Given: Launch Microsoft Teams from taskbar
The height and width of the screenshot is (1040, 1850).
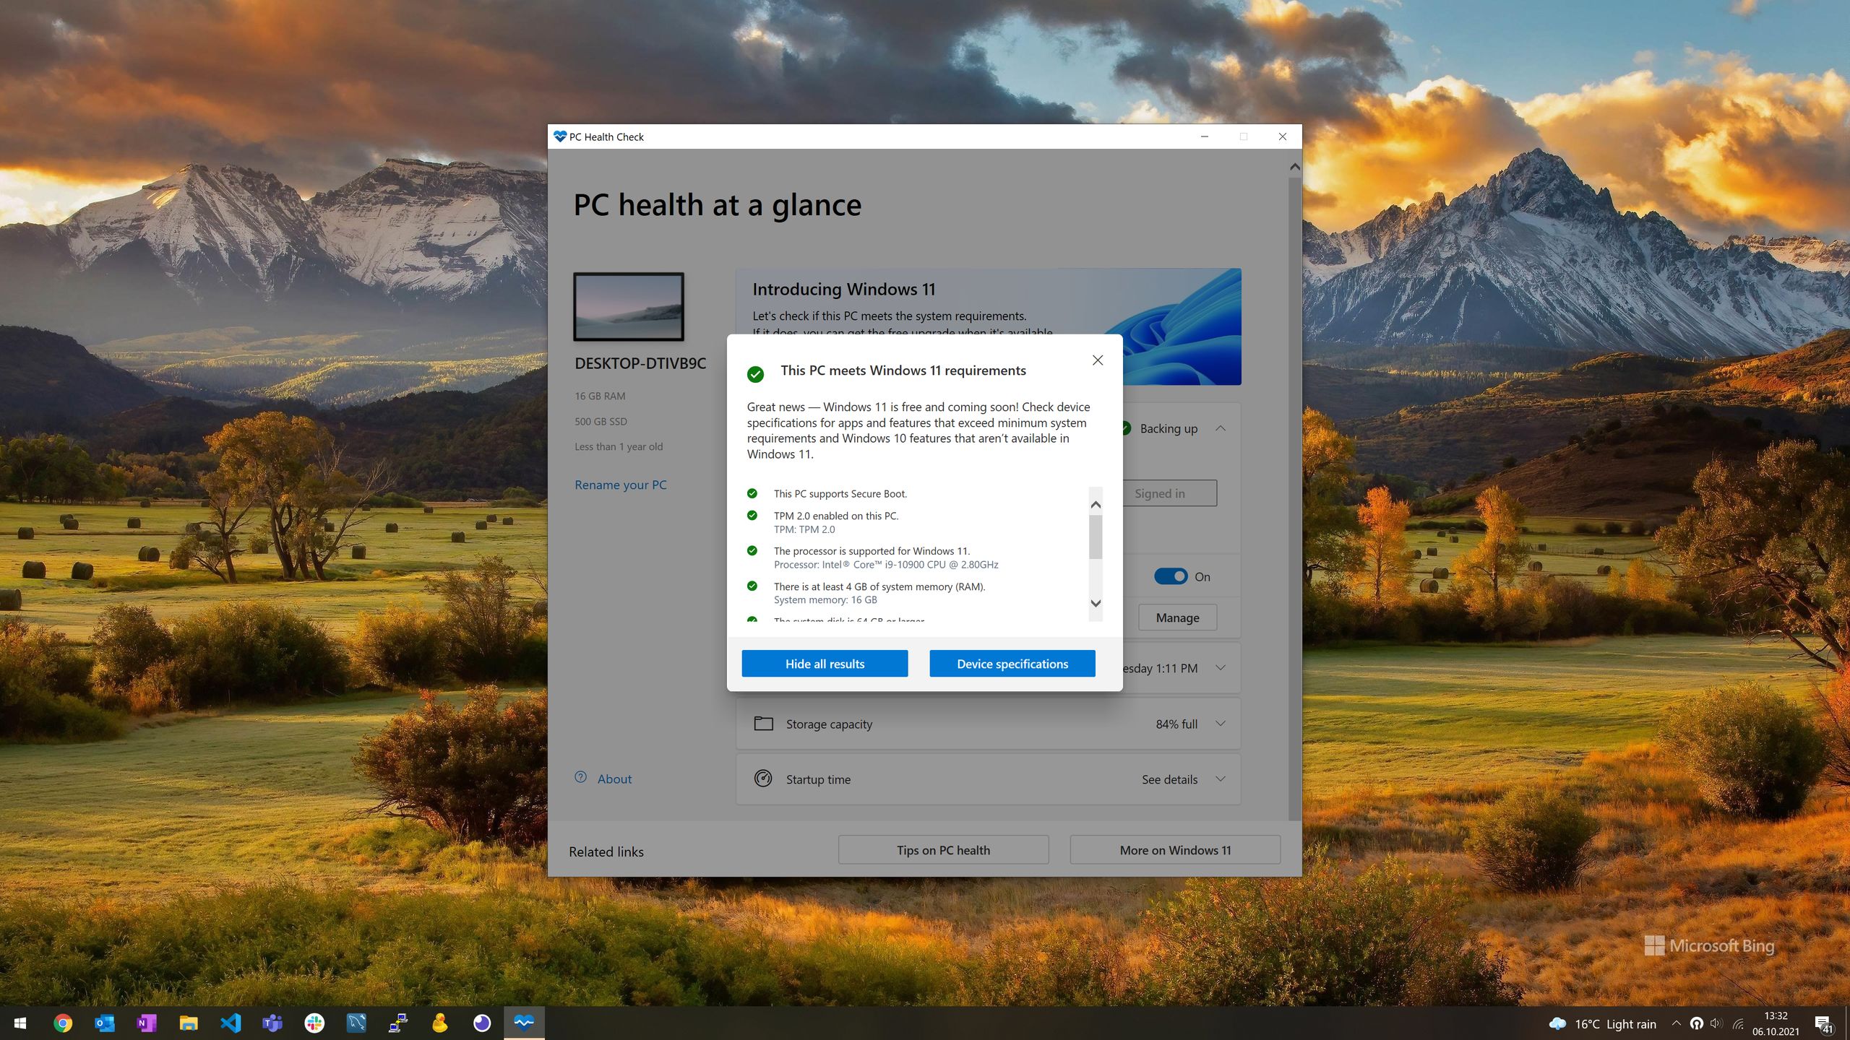Looking at the screenshot, I should (272, 1023).
